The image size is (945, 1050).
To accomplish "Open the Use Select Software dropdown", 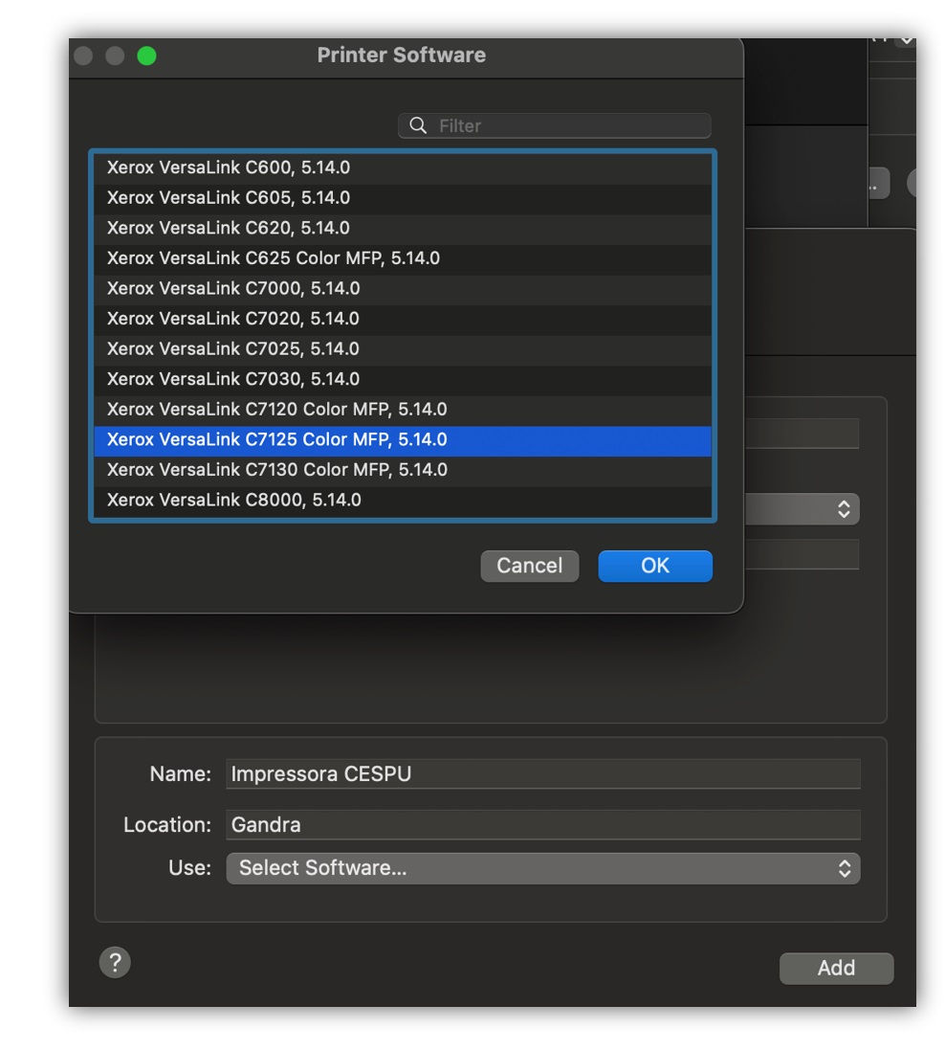I will click(542, 868).
